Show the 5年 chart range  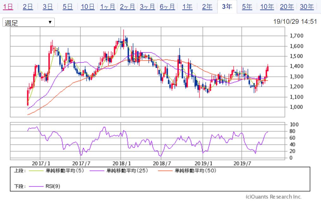point(247,7)
